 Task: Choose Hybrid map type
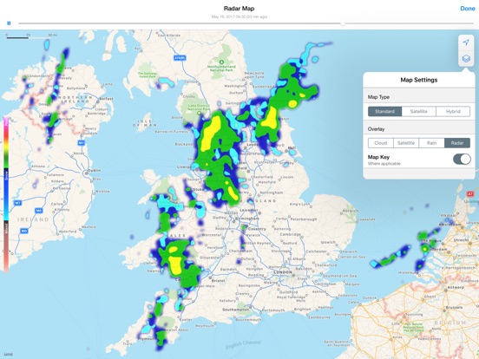click(453, 111)
